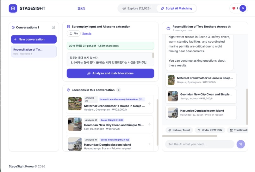The height and width of the screenshot is (172, 255).
Task: Apply the Nature / forest suggestion chip
Action: (179, 130)
